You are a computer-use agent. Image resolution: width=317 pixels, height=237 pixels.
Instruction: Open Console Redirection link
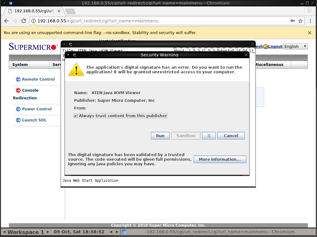[26, 94]
